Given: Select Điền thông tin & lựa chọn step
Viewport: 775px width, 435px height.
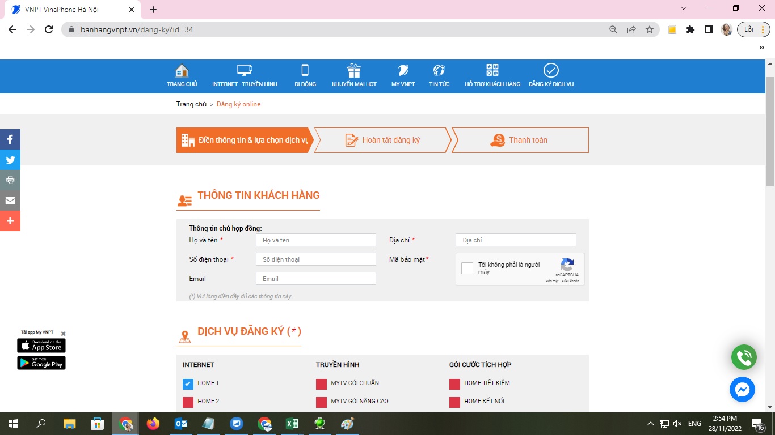Looking at the screenshot, I should click(245, 140).
